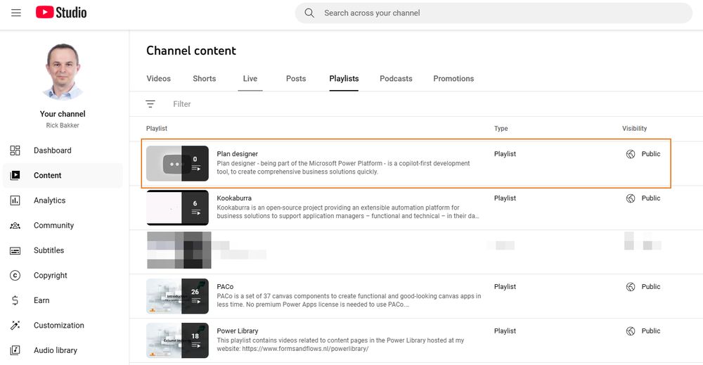Viewport: 703px width, 365px height.
Task: Click Power Library's Public visibility globe
Action: 631,331
